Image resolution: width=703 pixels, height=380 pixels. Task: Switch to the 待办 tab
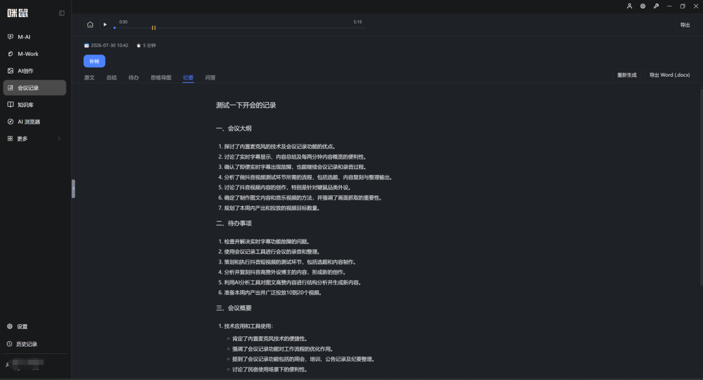[133, 77]
